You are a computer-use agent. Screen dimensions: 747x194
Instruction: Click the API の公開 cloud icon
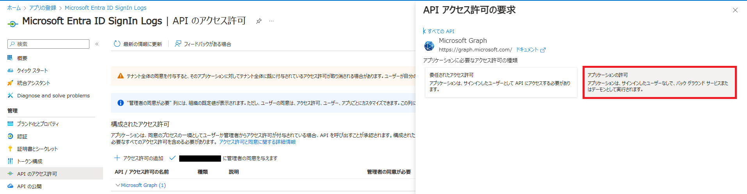(10, 186)
